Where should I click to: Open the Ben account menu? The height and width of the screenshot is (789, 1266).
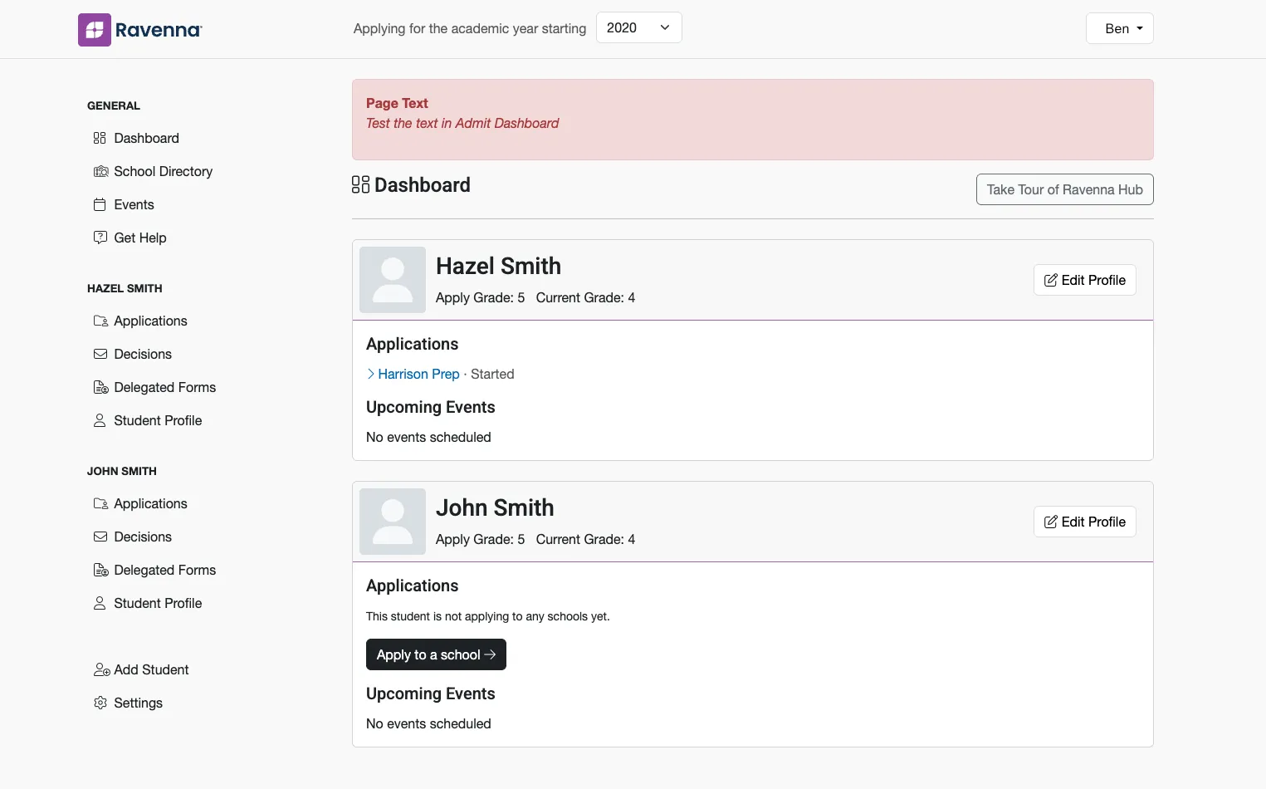(x=1119, y=28)
